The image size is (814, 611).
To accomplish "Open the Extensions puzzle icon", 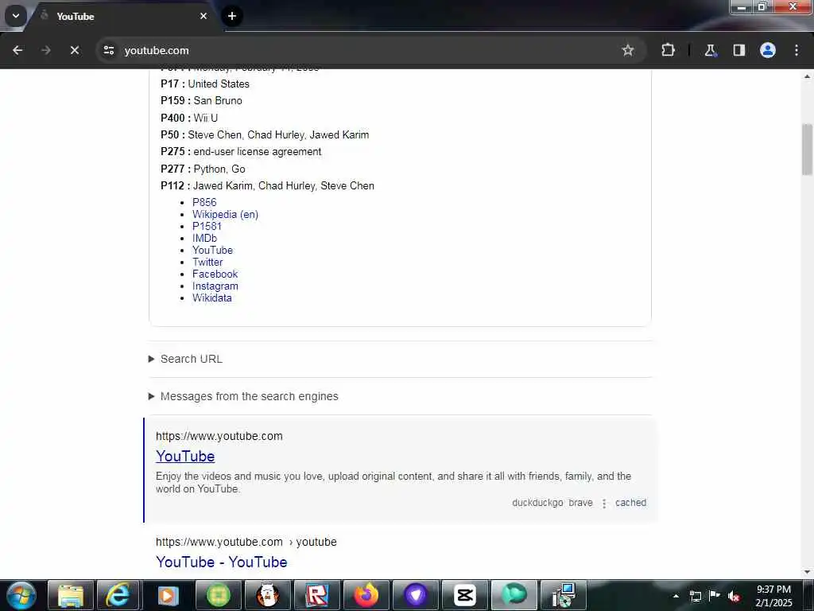I will 668,50.
